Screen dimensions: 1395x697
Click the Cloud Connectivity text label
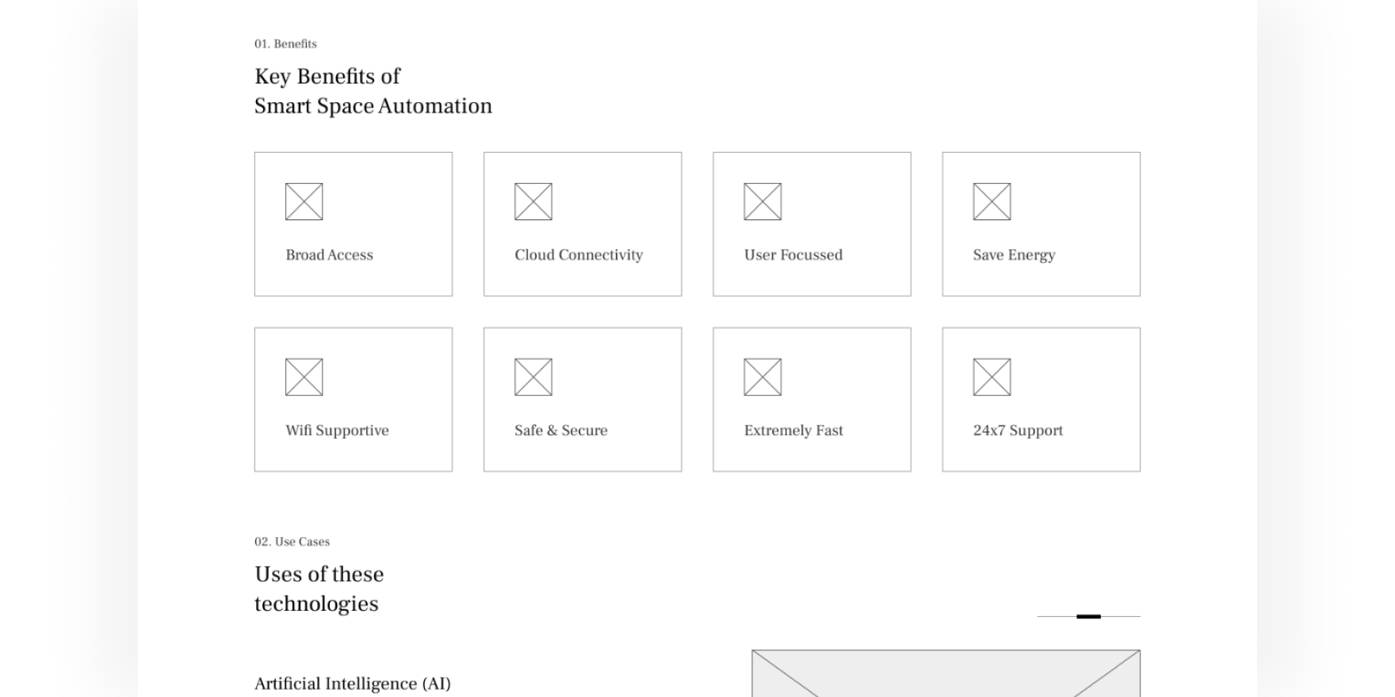(x=578, y=255)
